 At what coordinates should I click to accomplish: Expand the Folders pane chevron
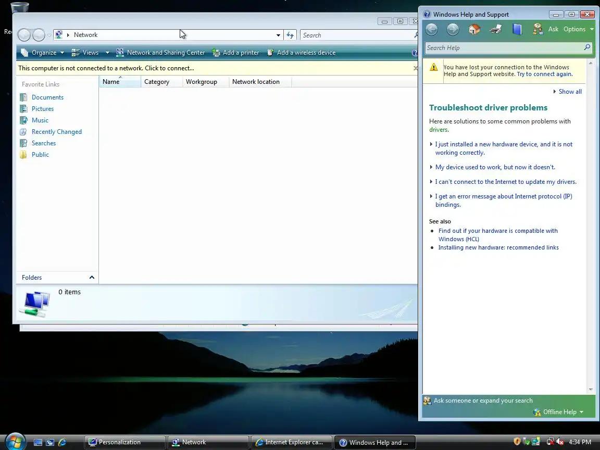(92, 278)
